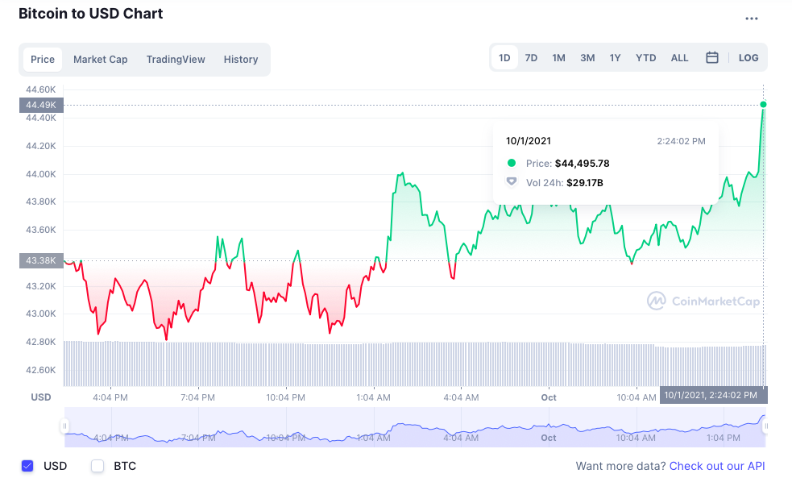Select the 1M timeframe
792x478 pixels.
(558, 57)
